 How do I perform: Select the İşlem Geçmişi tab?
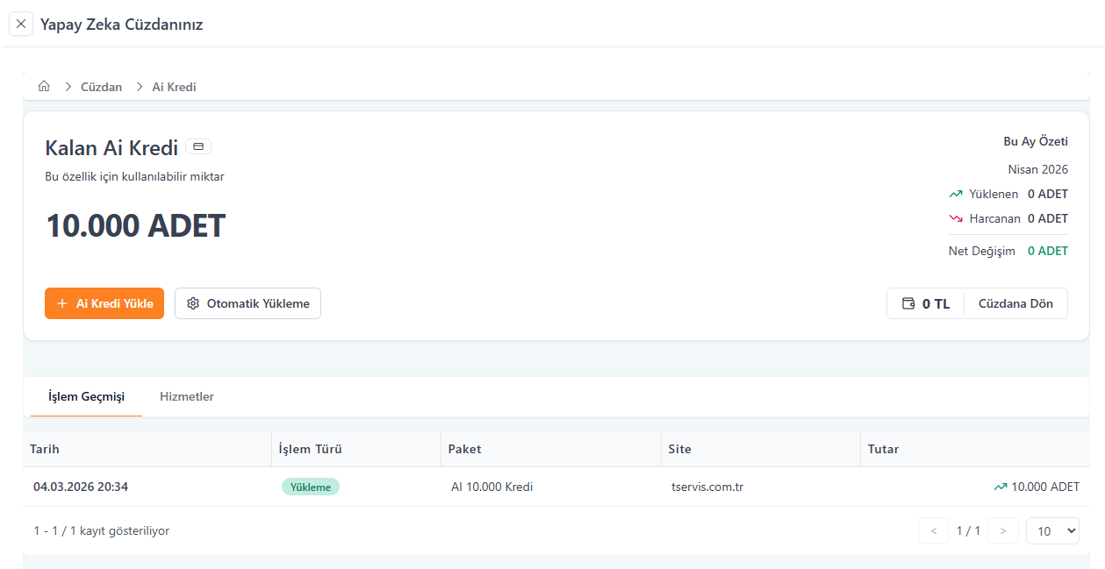86,396
